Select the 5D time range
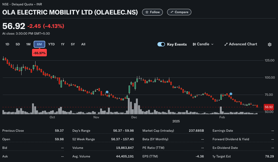Image resolution: width=278 pixels, height=162 pixels. 18,44
